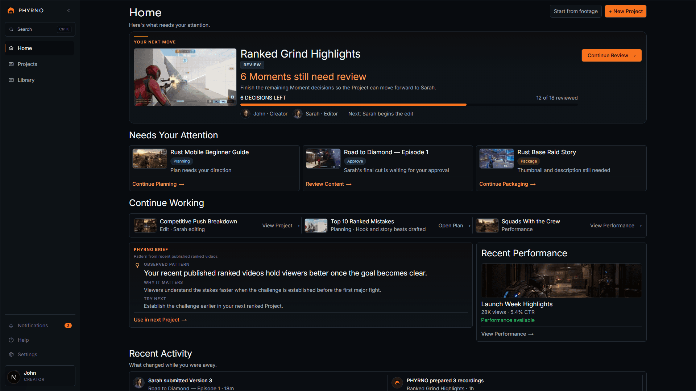Click the Library icon in the sidebar
The height and width of the screenshot is (391, 696).
(x=11, y=80)
